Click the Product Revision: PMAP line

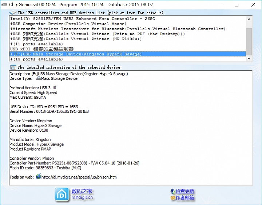pos(30,149)
